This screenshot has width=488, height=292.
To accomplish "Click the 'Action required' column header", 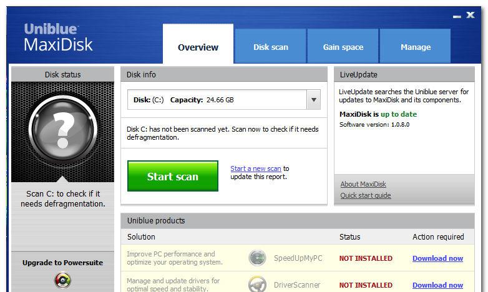I will 438,237.
